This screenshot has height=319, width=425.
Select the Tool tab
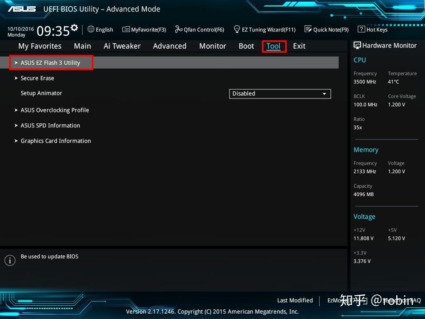tap(274, 46)
